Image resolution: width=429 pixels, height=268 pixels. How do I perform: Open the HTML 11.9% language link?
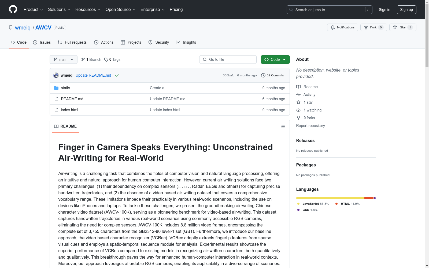[347, 204]
